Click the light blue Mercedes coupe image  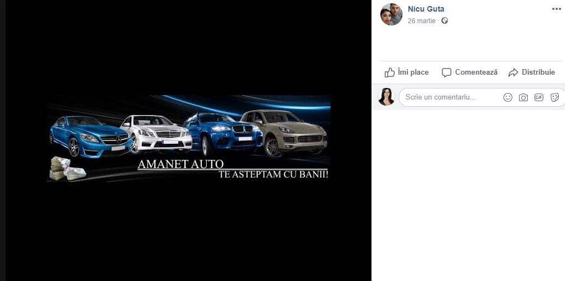tap(90, 137)
